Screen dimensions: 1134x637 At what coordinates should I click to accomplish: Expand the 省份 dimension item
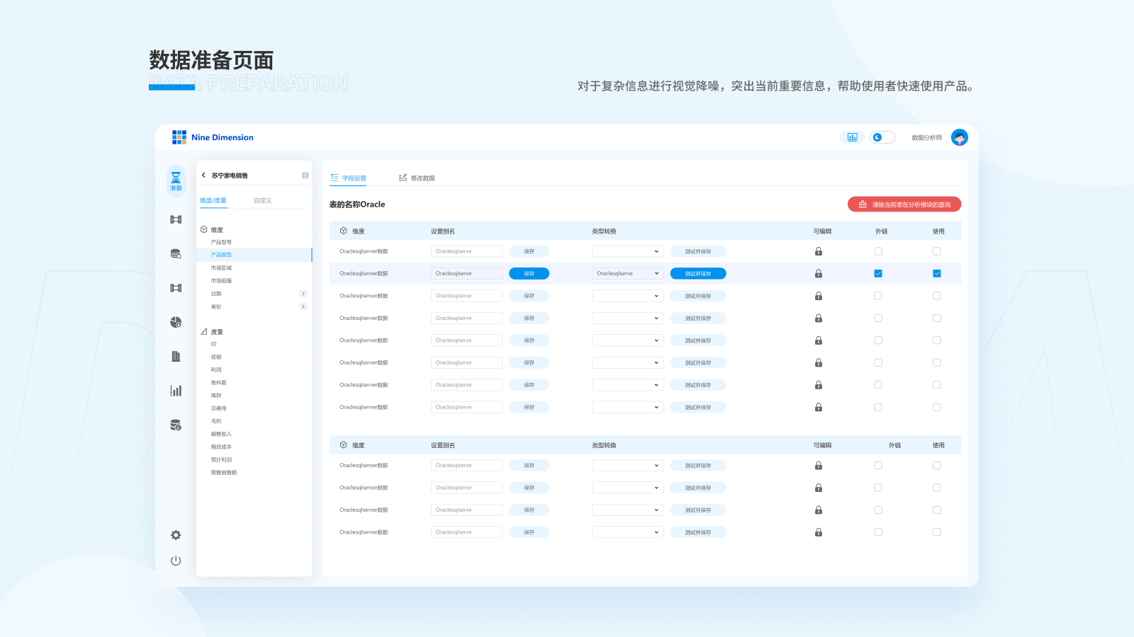click(303, 306)
